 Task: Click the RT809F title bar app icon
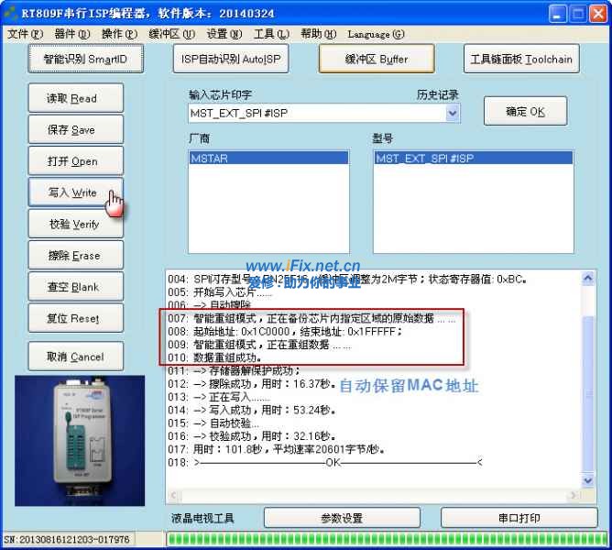(x=13, y=14)
